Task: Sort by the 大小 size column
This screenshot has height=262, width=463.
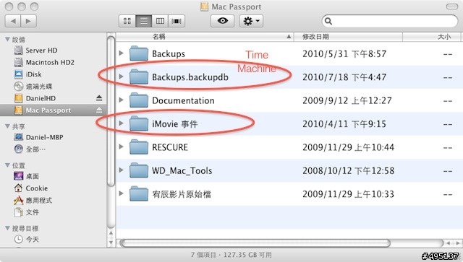Action: (x=431, y=37)
